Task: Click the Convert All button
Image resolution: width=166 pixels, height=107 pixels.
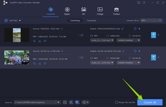Action: [150, 102]
